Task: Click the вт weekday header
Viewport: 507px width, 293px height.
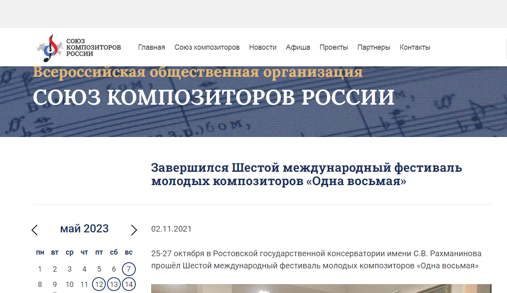Action: coord(55,253)
